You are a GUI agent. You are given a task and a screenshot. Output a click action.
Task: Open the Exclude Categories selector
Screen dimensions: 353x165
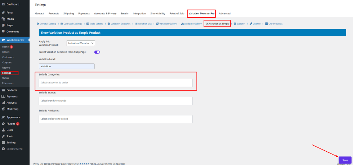tap(116, 83)
